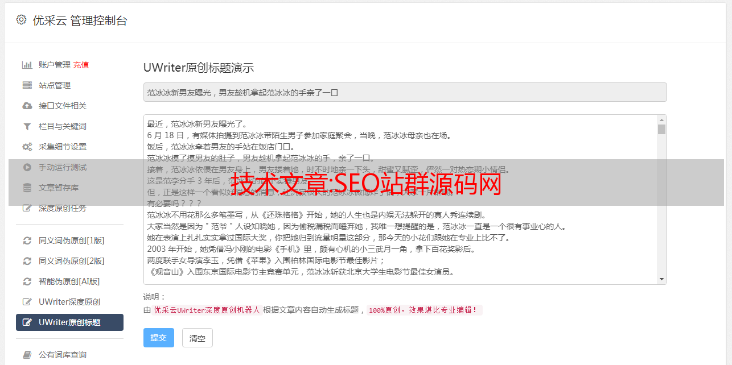Click the refresh icon for 同义词伪原创[2版]
This screenshot has height=365, width=732.
[27, 261]
